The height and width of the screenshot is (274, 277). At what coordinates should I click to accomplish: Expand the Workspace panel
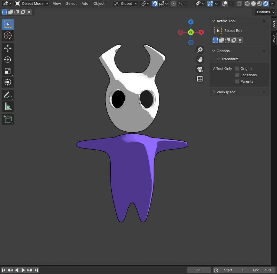226,92
